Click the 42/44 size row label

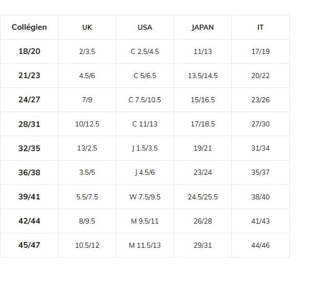point(29,221)
